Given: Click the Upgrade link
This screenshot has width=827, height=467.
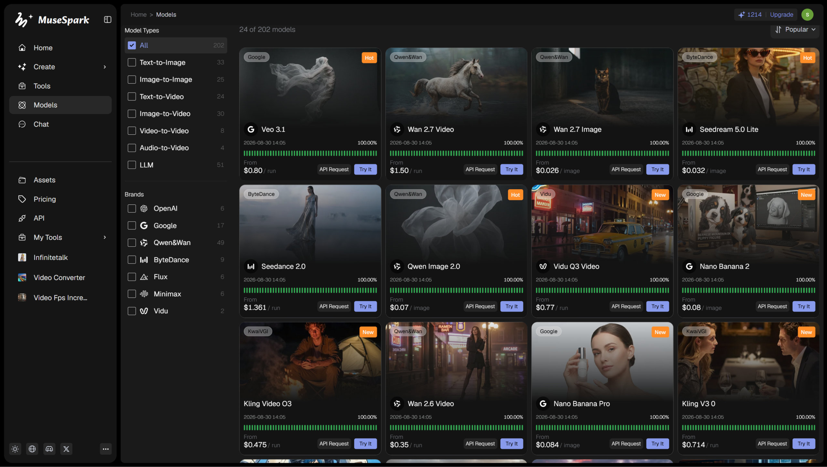Looking at the screenshot, I should tap(781, 15).
